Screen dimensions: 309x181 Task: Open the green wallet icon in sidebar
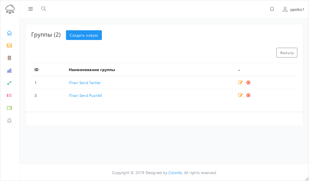9,108
